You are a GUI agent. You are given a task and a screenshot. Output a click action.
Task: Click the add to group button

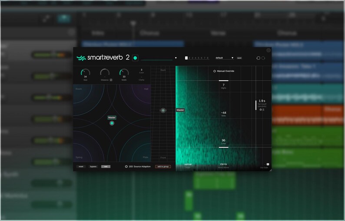click(163, 166)
